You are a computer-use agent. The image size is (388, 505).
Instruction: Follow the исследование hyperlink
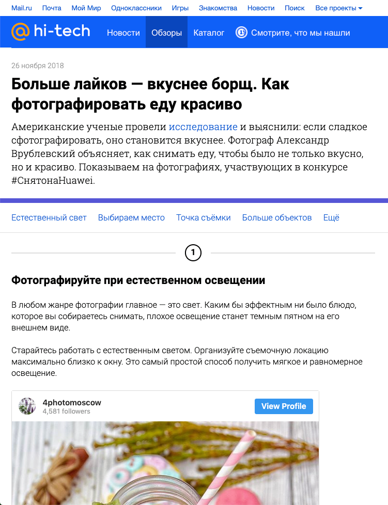pos(203,127)
